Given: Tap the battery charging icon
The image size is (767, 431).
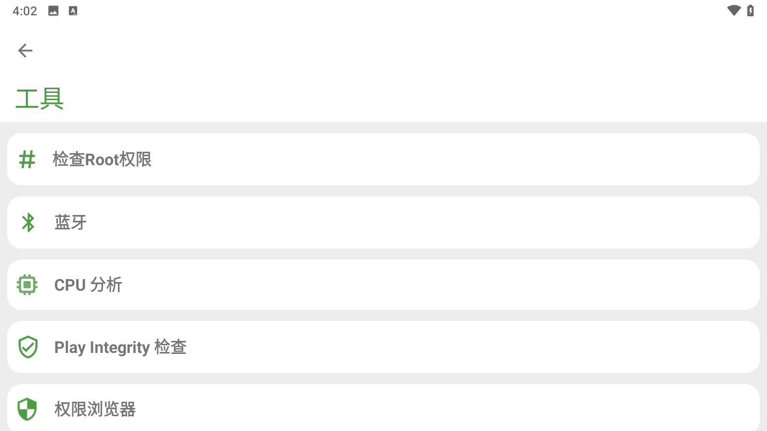Looking at the screenshot, I should click(x=751, y=11).
